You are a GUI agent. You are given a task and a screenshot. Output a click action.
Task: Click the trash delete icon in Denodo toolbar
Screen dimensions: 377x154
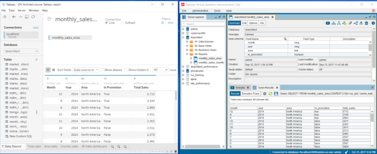pos(366,23)
